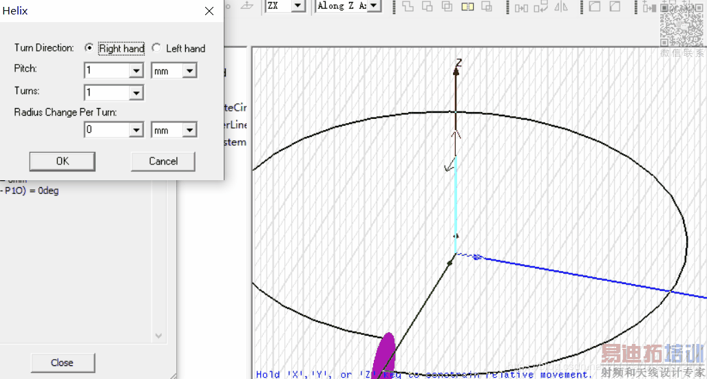The image size is (707, 379).
Task: Click the Mirror tool icon
Action: (561, 6)
